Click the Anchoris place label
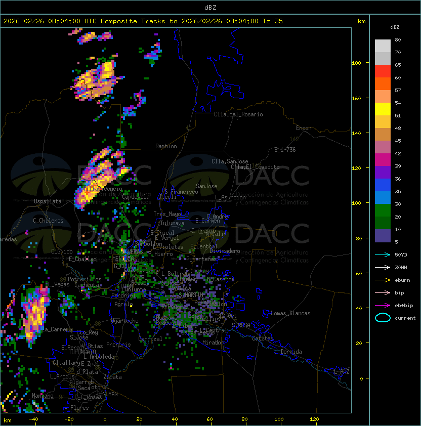421x426 pixels. click(118, 345)
